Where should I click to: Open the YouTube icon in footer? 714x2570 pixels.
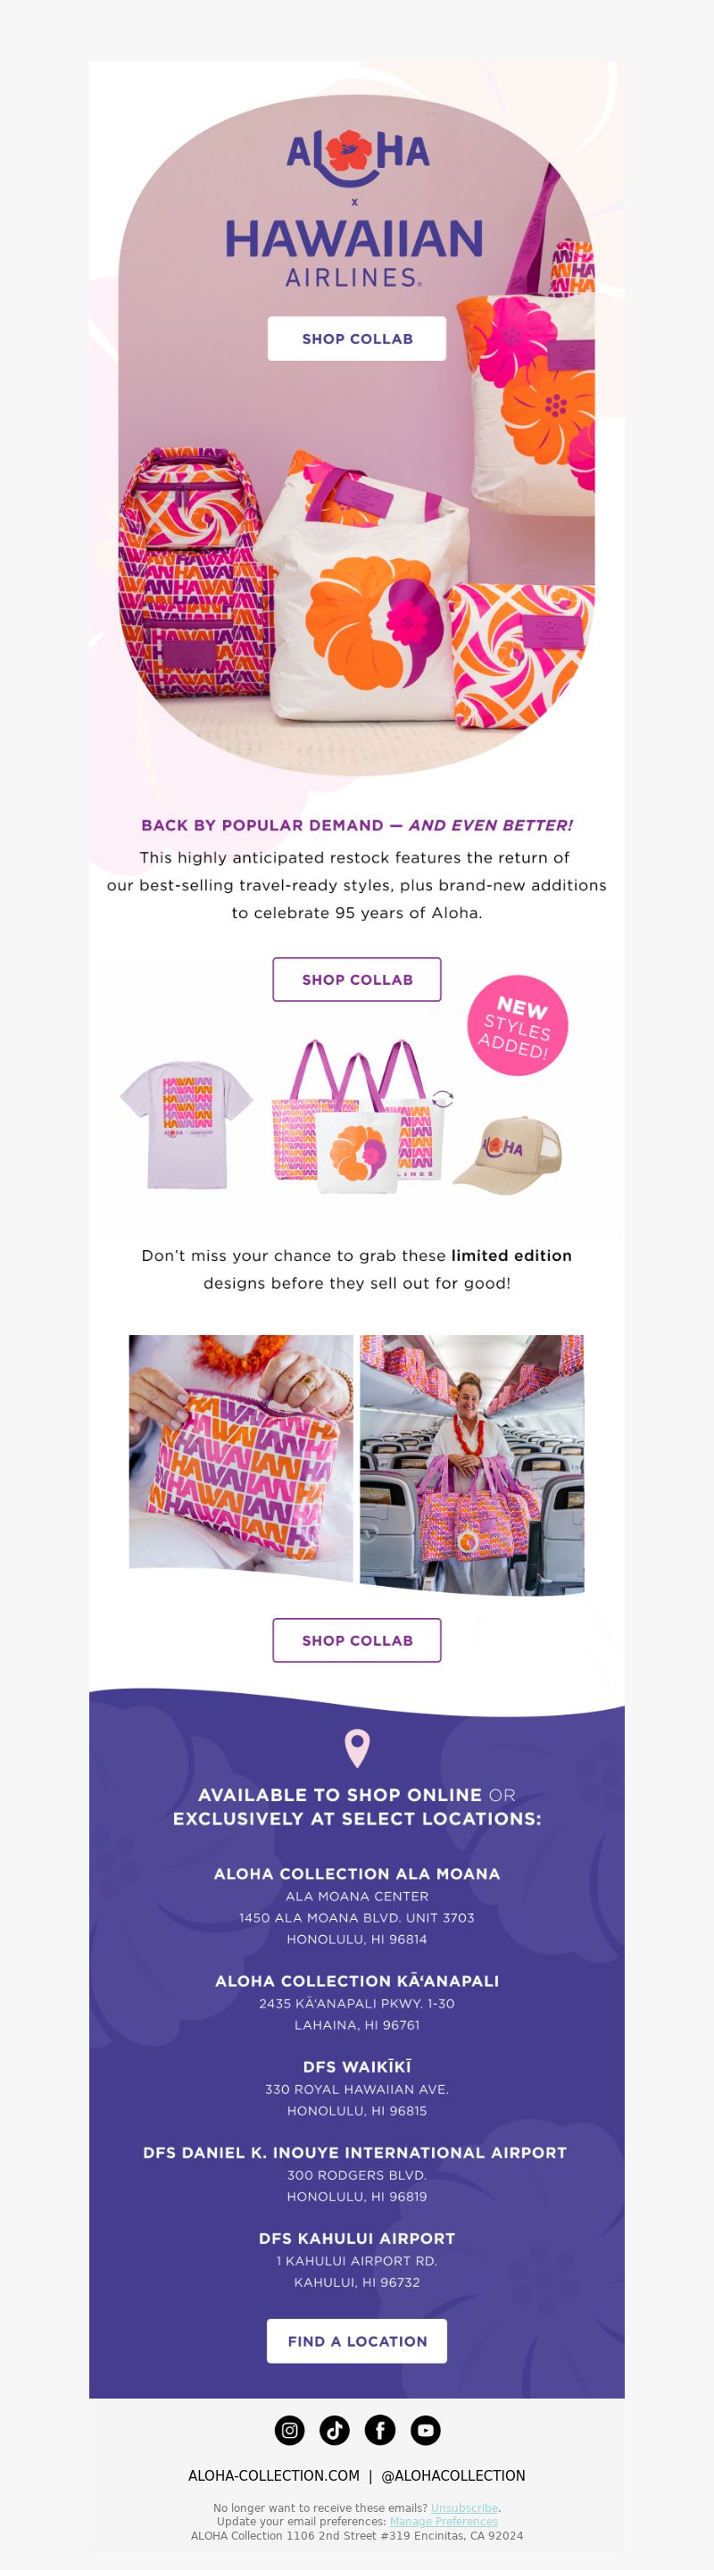pos(425,2429)
